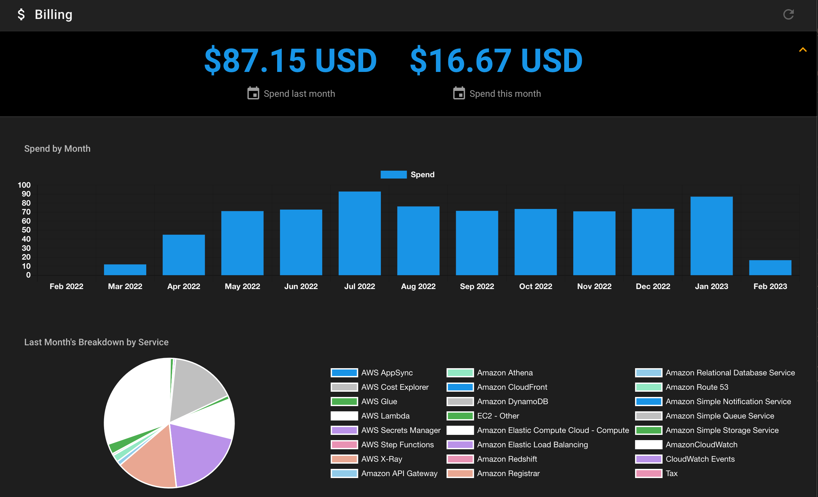Click the $16.67 USD this month amount
Screen dimensions: 818x497
click(x=496, y=61)
